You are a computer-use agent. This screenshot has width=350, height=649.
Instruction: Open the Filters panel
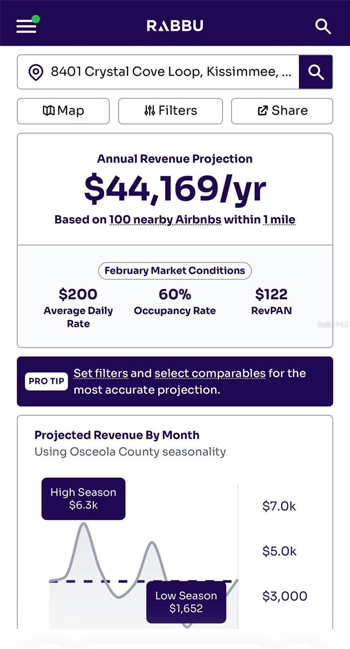coord(170,111)
